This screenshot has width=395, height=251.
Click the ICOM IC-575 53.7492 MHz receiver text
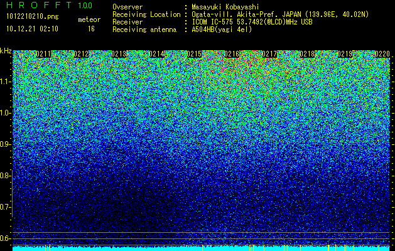[x=252, y=22]
